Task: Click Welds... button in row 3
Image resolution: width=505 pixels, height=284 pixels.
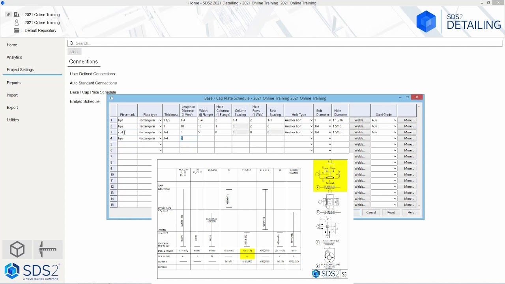Action: pyautogui.click(x=360, y=132)
